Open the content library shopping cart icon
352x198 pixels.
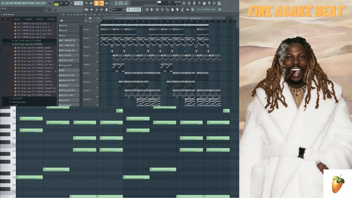point(193,10)
